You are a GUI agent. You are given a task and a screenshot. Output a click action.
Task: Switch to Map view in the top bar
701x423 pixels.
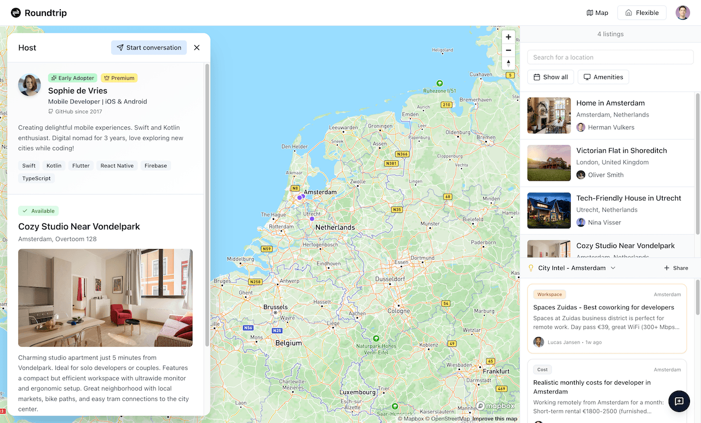tap(596, 12)
